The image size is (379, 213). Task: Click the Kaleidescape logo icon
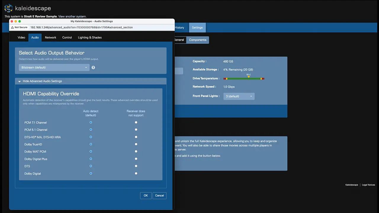(9, 8)
